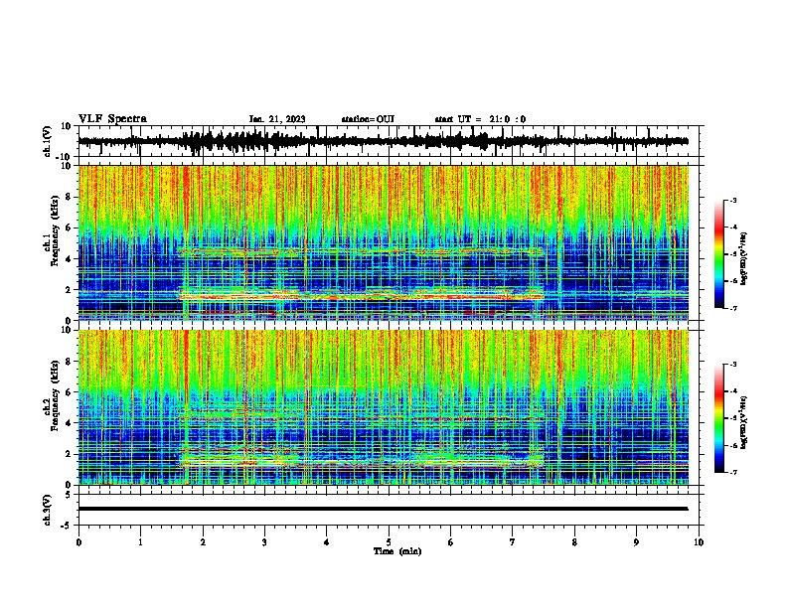Select the "ch.3(V)" axis label
787x608 pixels.
pyautogui.click(x=48, y=510)
